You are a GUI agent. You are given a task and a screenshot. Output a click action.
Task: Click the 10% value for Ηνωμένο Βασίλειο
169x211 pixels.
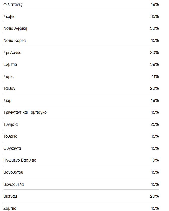155,160
